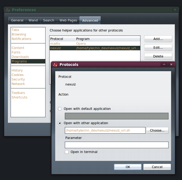Select the mailto protocol row
Screen dimensions: 182x180
(x=95, y=44)
